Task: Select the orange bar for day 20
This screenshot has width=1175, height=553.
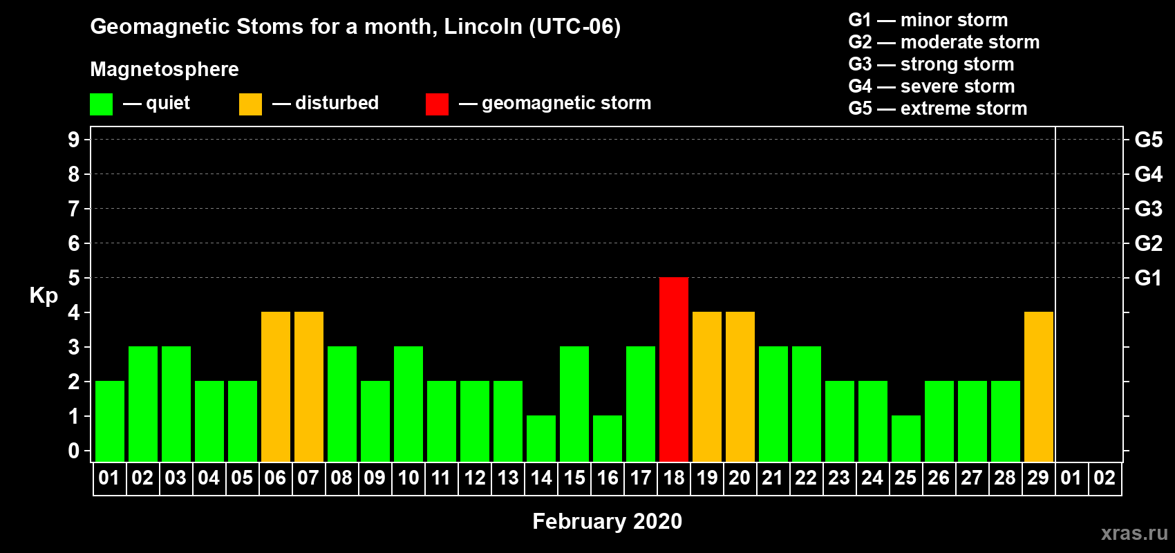Action: pyautogui.click(x=740, y=386)
